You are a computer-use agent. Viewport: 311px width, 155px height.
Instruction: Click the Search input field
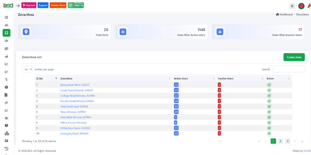288,69
